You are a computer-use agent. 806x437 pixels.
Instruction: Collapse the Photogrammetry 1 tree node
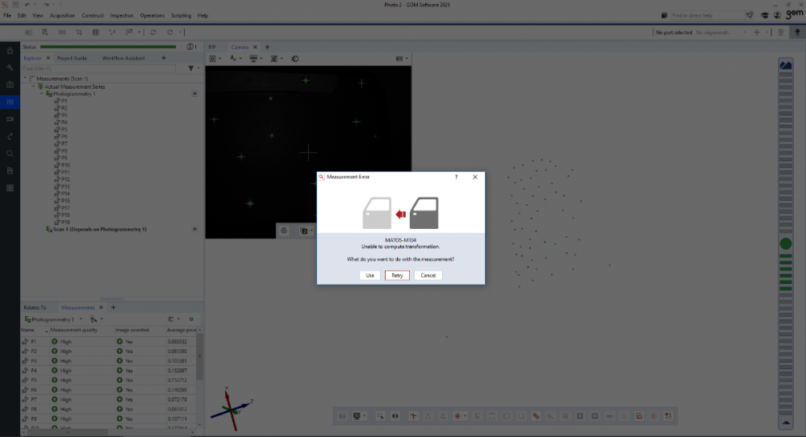point(42,94)
